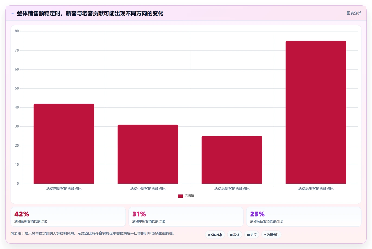Image resolution: width=372 pixels, height=249 pixels.
Task: Click 活动前新客销售额占比 caption in first card
Action: coord(31,221)
